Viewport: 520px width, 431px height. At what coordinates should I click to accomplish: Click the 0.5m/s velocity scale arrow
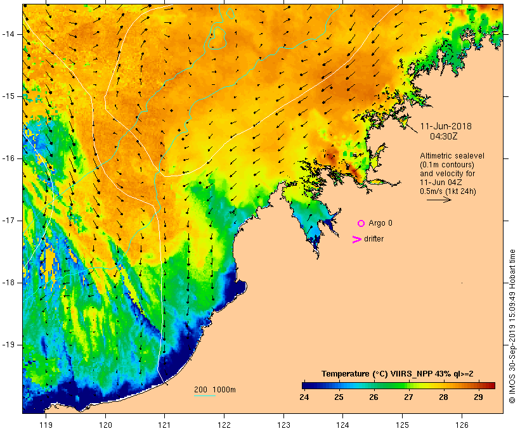click(x=439, y=200)
